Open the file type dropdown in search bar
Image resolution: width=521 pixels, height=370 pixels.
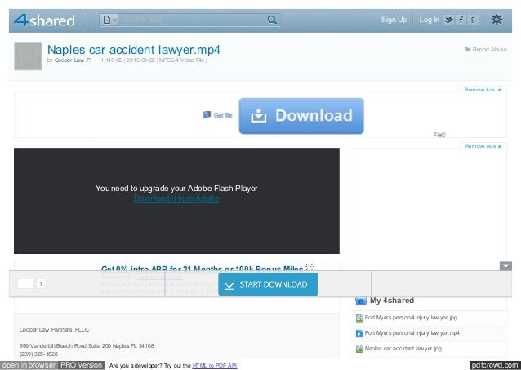tap(109, 20)
